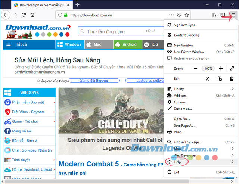Open Chat, Gọi video, Nhắn tin category
This screenshot has height=184, width=239.
click(x=30, y=150)
